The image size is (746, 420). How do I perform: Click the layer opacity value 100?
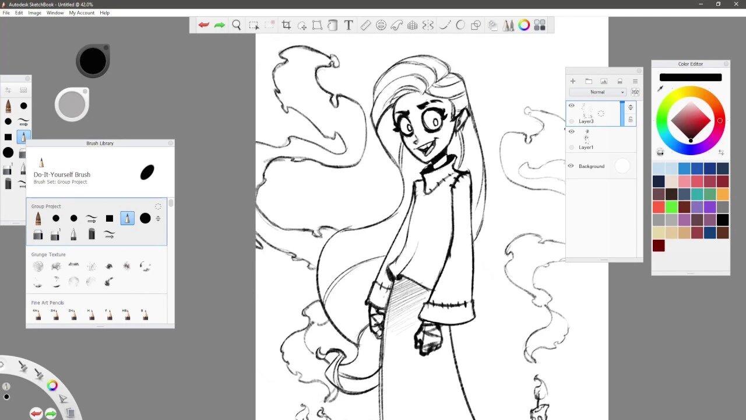pos(635,92)
